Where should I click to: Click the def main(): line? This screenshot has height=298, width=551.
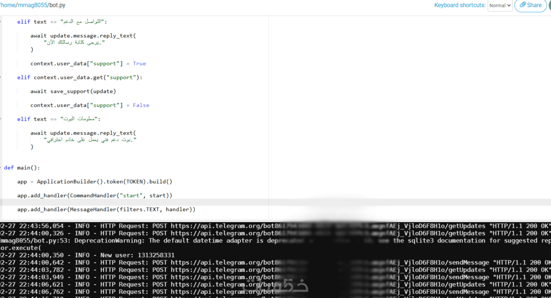pos(22,168)
